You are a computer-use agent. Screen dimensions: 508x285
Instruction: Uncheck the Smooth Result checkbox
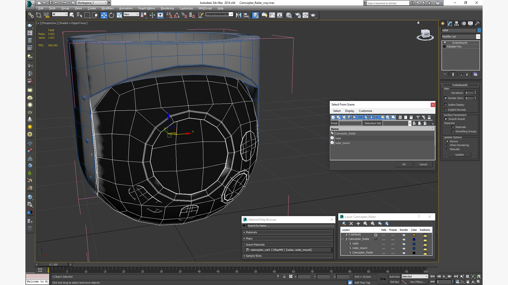point(446,119)
